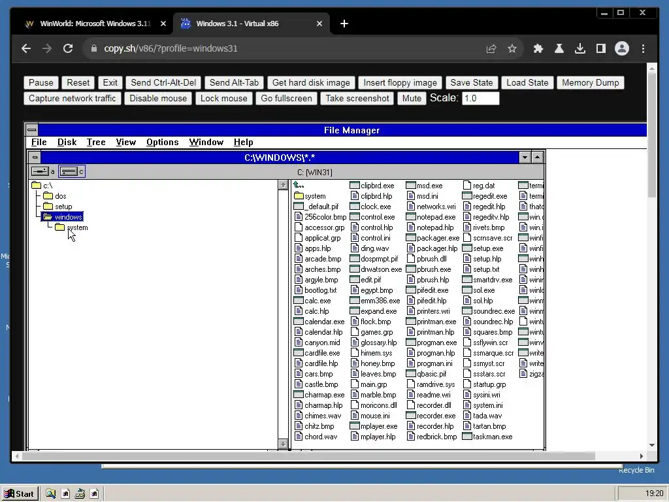Toggle Disable mouse button
The height and width of the screenshot is (502, 669).
pos(158,98)
